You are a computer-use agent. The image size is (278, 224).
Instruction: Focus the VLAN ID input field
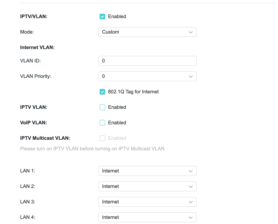[x=147, y=61]
